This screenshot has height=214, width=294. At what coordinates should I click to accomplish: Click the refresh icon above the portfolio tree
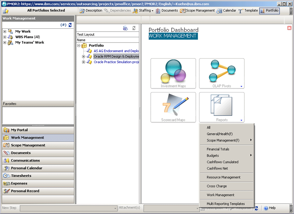(134, 28)
